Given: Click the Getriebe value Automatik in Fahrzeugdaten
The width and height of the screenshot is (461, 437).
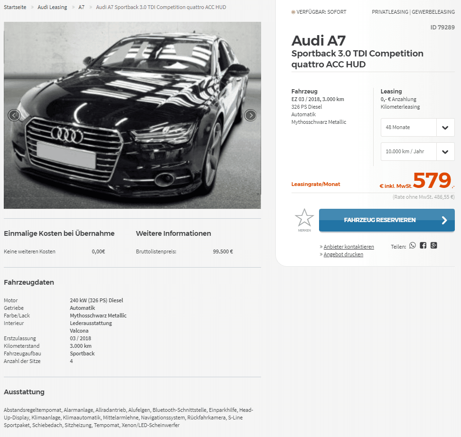Looking at the screenshot, I should [x=82, y=308].
